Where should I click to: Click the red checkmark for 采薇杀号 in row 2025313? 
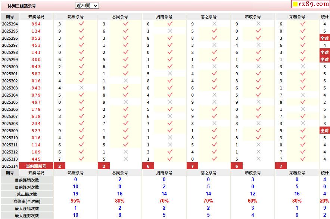[303, 159]
